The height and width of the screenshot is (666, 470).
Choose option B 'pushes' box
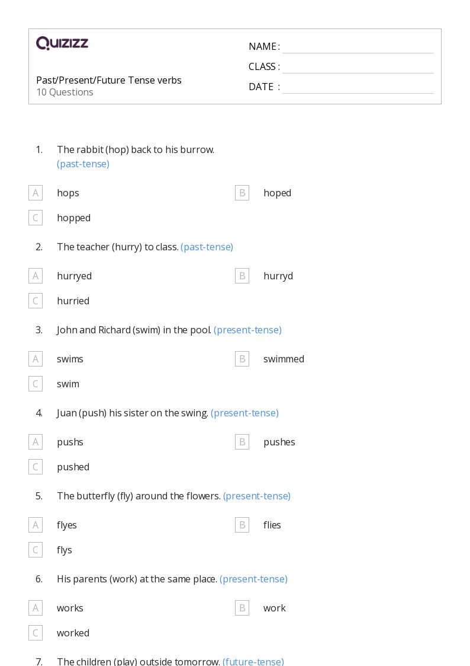(242, 442)
